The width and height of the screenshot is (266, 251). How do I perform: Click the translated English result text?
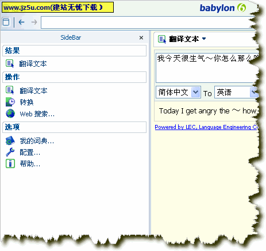(208, 111)
